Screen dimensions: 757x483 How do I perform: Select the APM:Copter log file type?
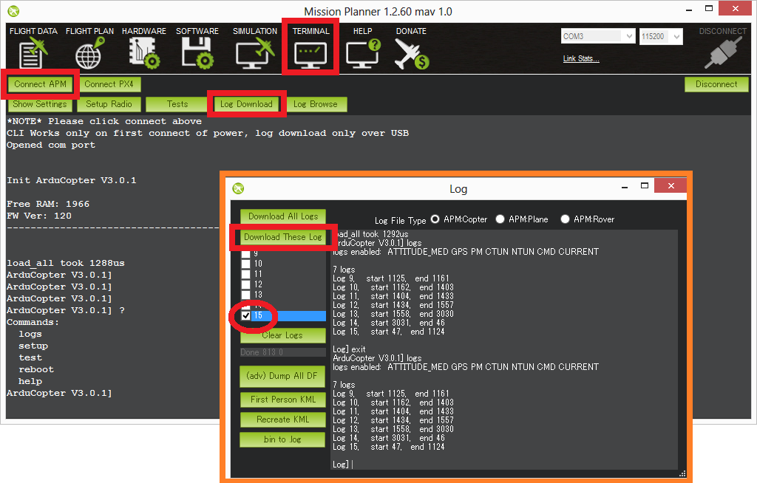[x=435, y=219]
